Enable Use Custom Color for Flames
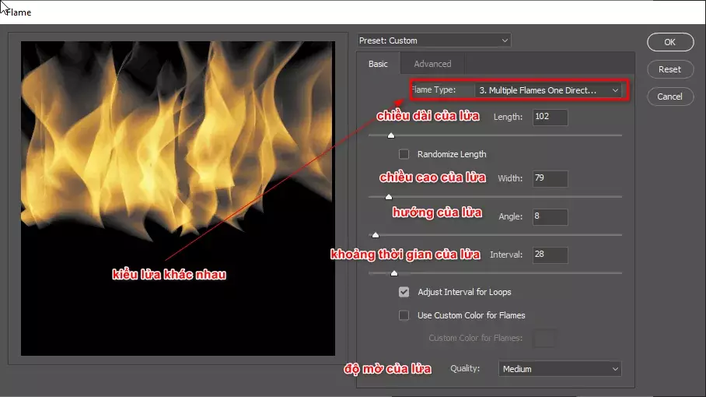Screen dimensions: 706x397 click(x=404, y=315)
